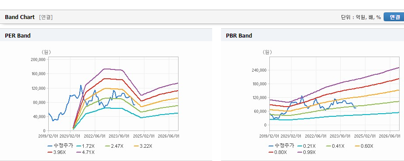Toggle the 4.71X legend entry
404x161 pixels.
[85, 152]
